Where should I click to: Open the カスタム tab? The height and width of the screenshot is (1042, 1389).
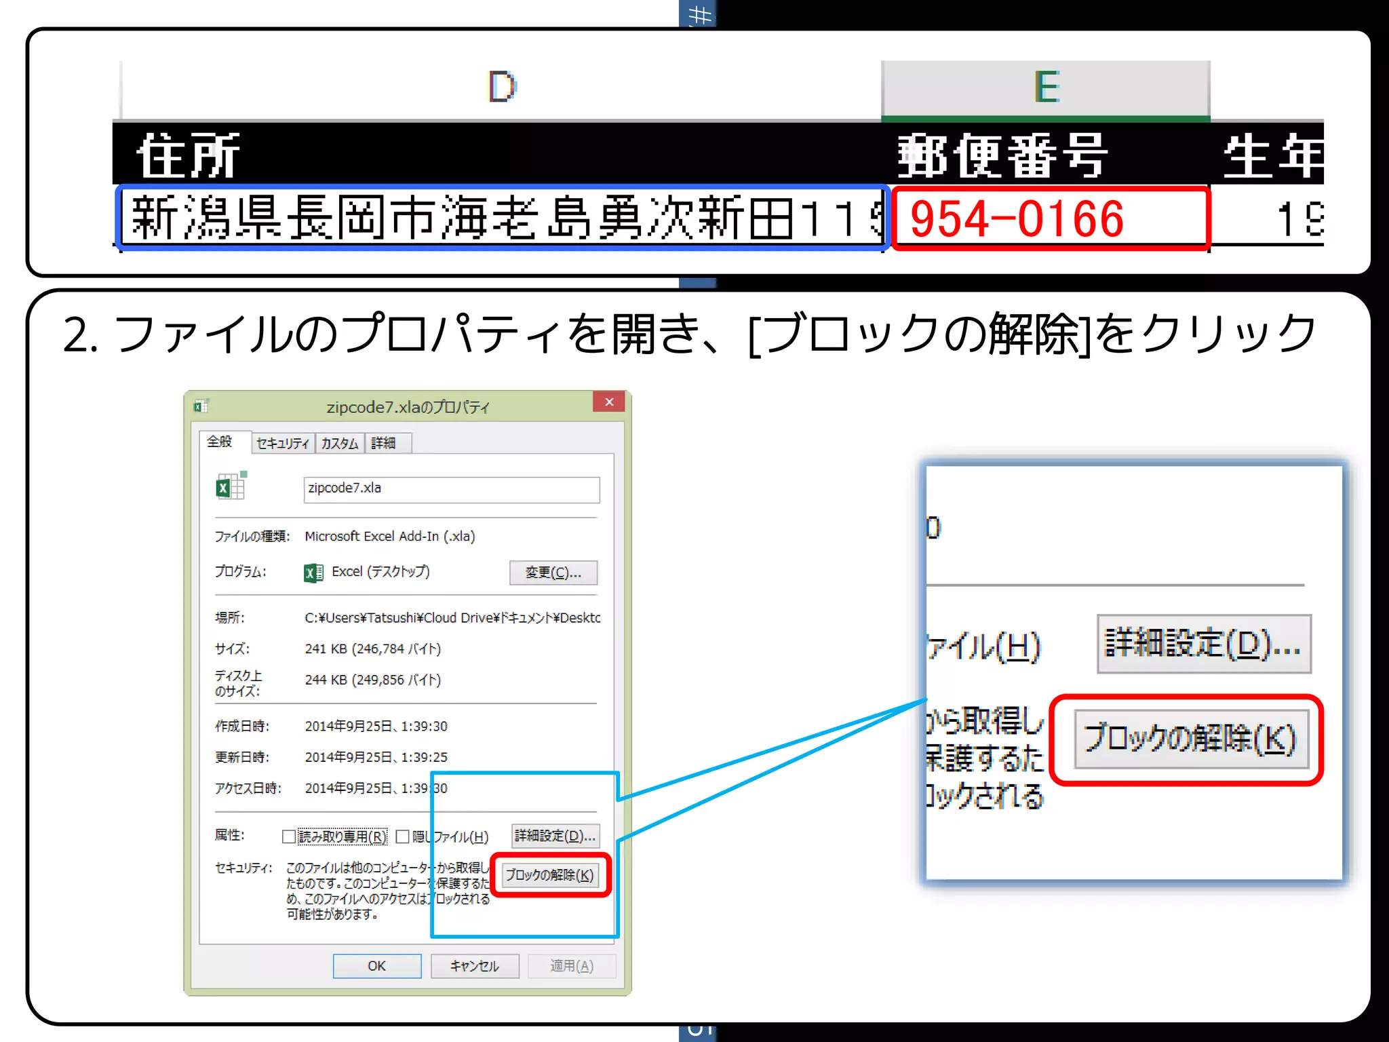click(339, 443)
